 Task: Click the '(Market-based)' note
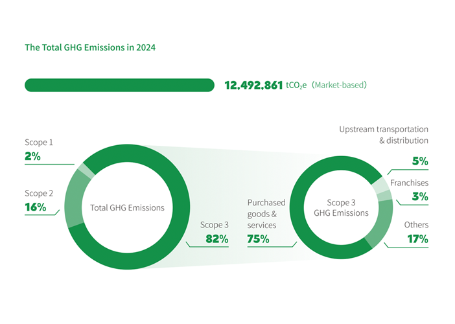339,85
